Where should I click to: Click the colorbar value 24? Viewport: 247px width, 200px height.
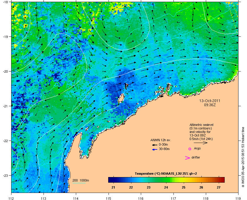point(166,187)
